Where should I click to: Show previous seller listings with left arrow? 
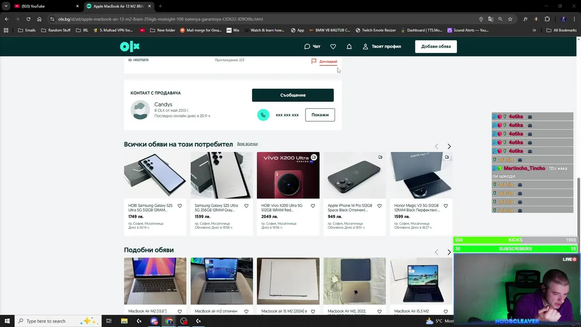coord(437,146)
